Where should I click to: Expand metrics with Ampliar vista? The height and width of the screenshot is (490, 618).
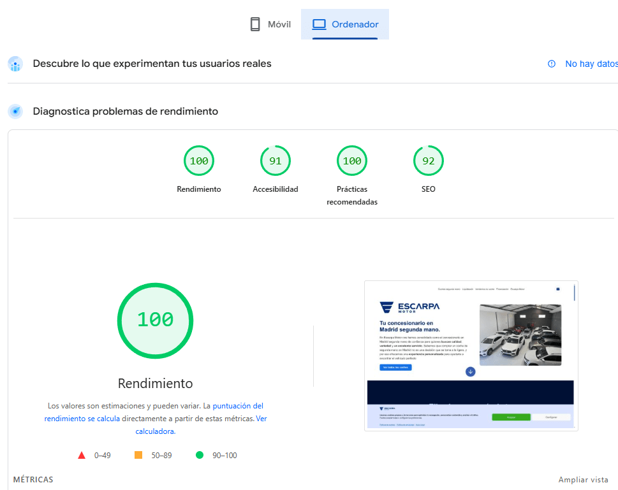583,480
